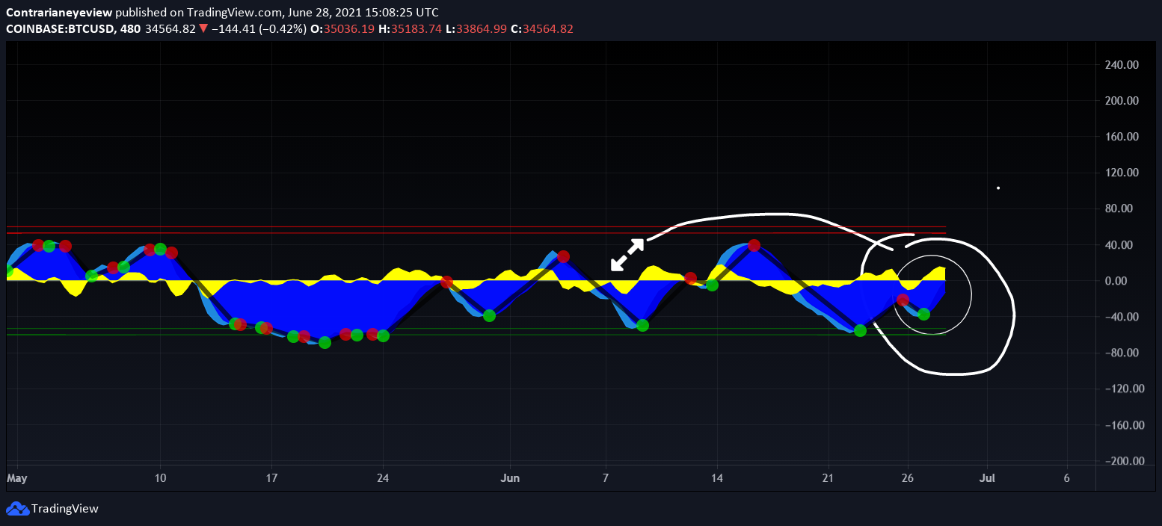Click the 21 date label on the time axis
Screen dimensions: 1162x526
828,478
